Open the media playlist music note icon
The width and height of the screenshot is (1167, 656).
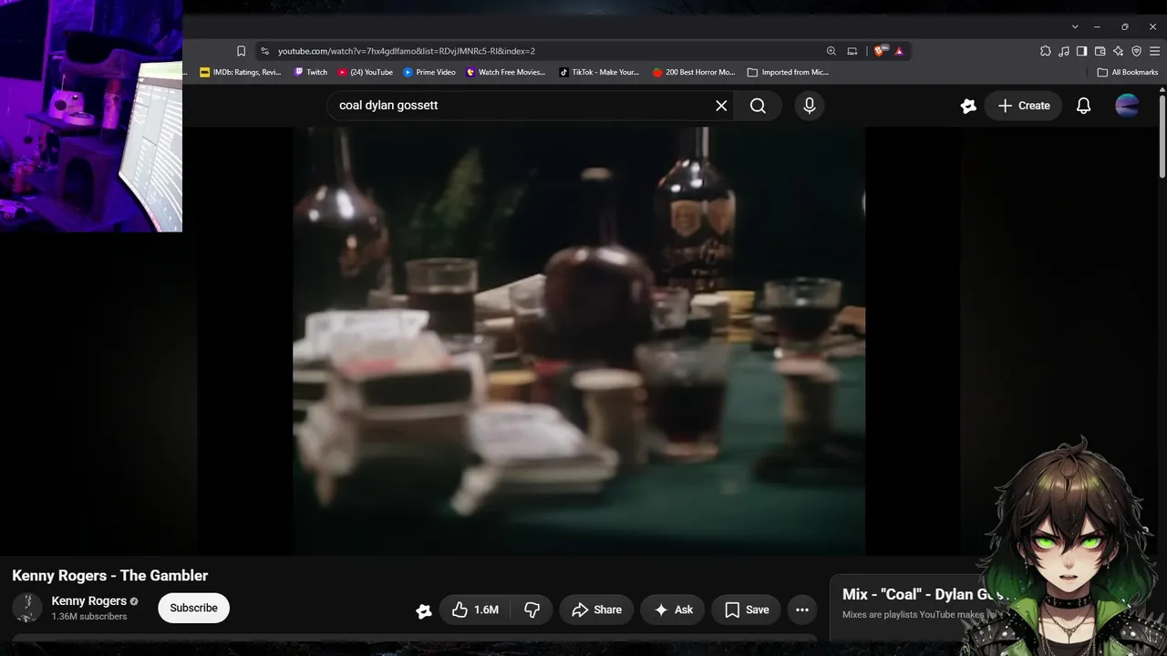[1064, 51]
